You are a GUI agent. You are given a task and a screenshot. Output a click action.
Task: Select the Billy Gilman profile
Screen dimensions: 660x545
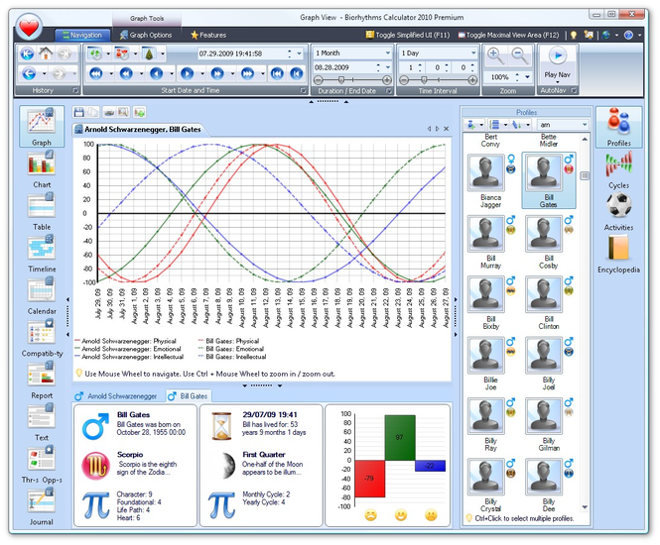[x=549, y=424]
